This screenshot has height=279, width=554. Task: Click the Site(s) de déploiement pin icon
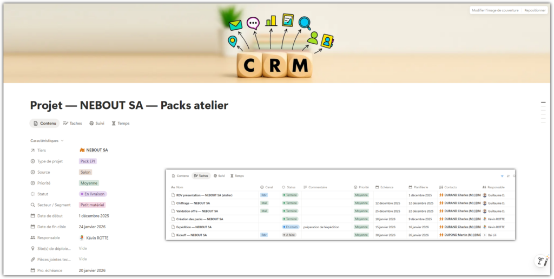pyautogui.click(x=33, y=249)
